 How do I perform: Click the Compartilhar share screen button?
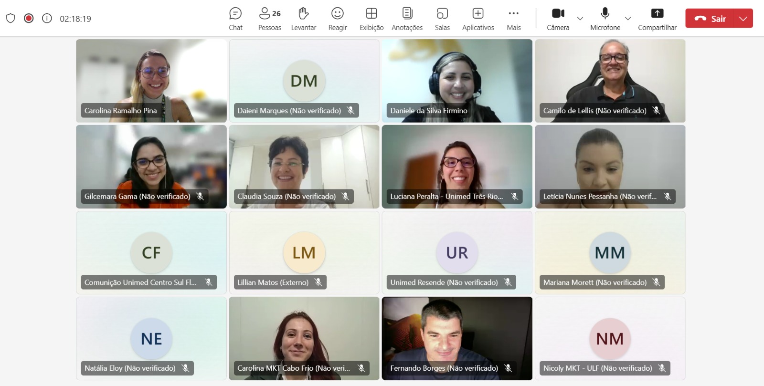coord(657,19)
